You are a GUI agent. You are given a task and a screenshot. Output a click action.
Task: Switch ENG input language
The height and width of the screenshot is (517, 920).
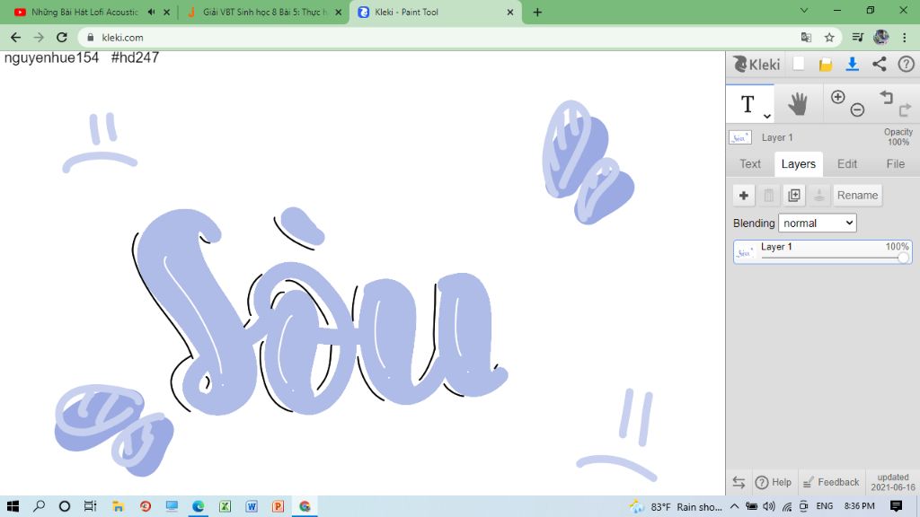(825, 506)
